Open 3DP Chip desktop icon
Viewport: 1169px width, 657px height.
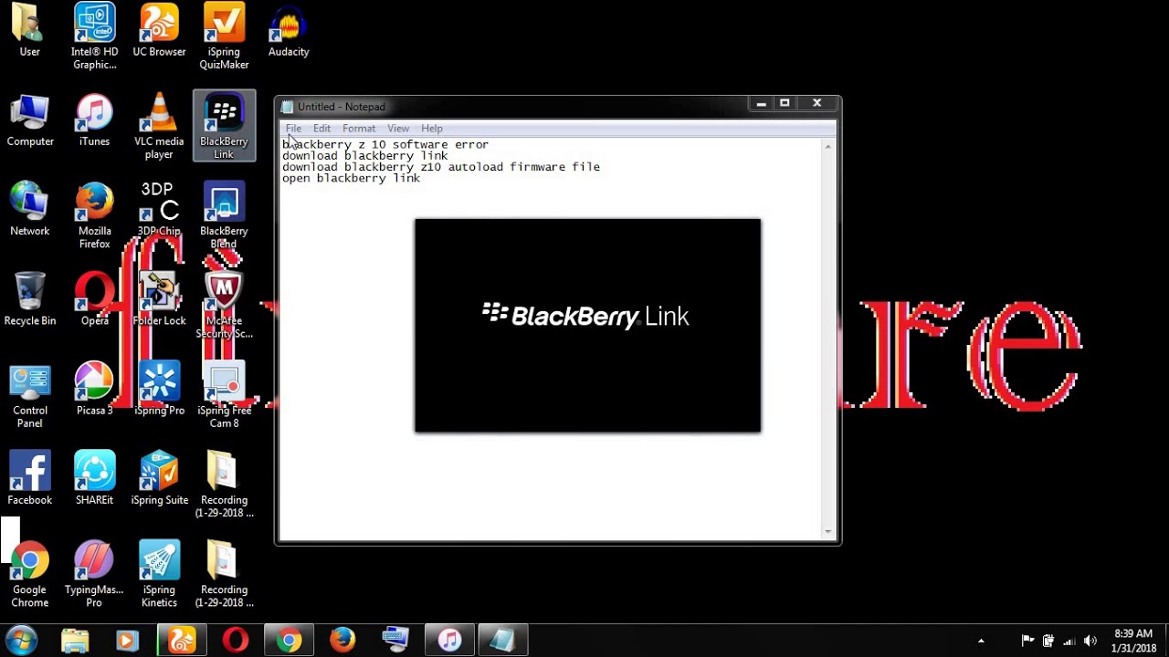click(x=159, y=210)
